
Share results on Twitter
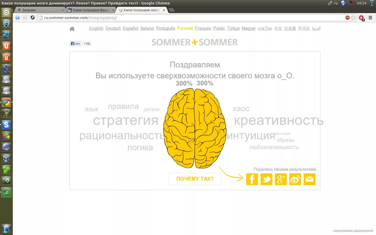(266, 179)
